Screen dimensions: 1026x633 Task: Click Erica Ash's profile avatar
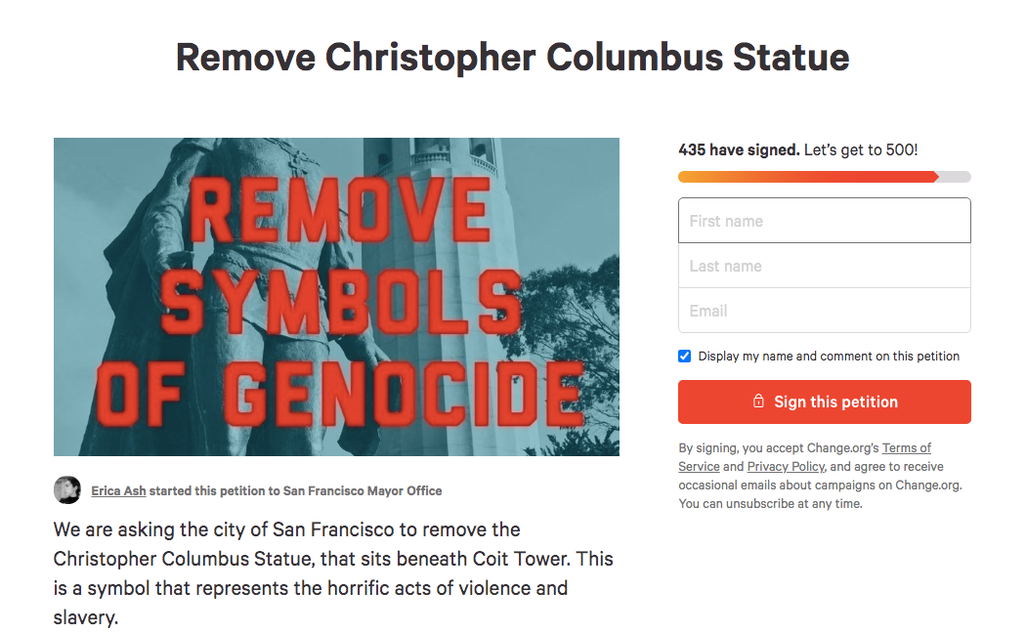(x=67, y=490)
